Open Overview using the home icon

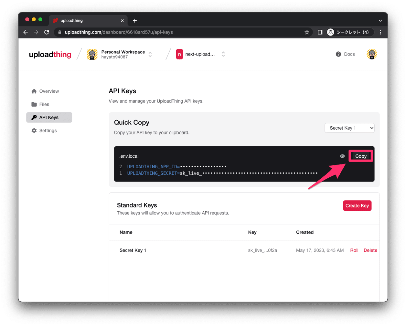[x=34, y=91]
